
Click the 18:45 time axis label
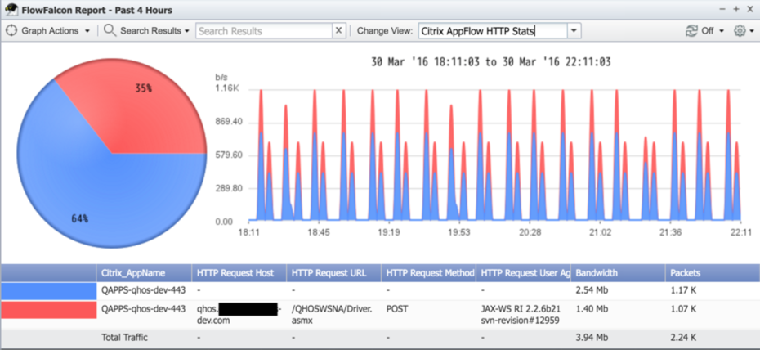coord(319,232)
